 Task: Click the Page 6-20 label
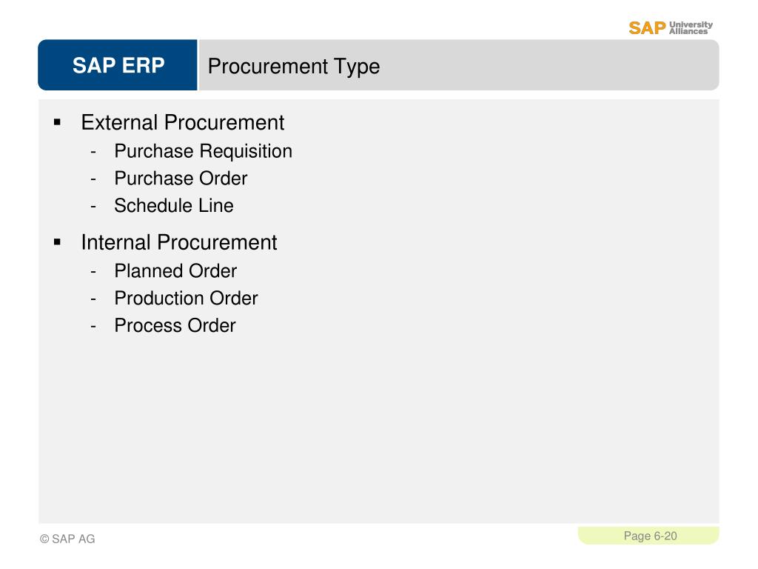click(x=650, y=536)
